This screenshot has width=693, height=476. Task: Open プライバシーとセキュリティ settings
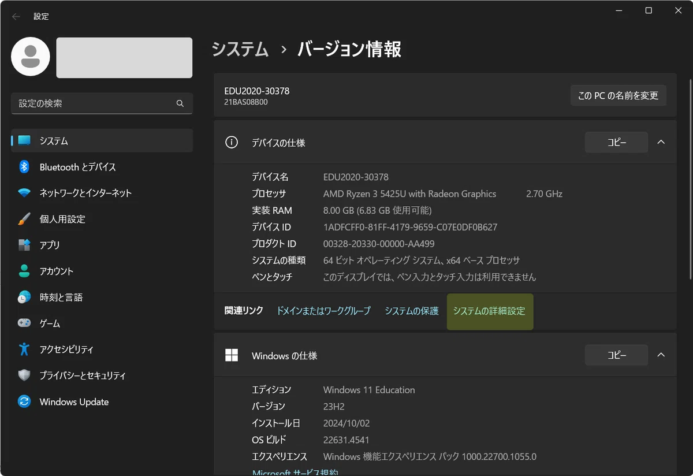coord(102,375)
